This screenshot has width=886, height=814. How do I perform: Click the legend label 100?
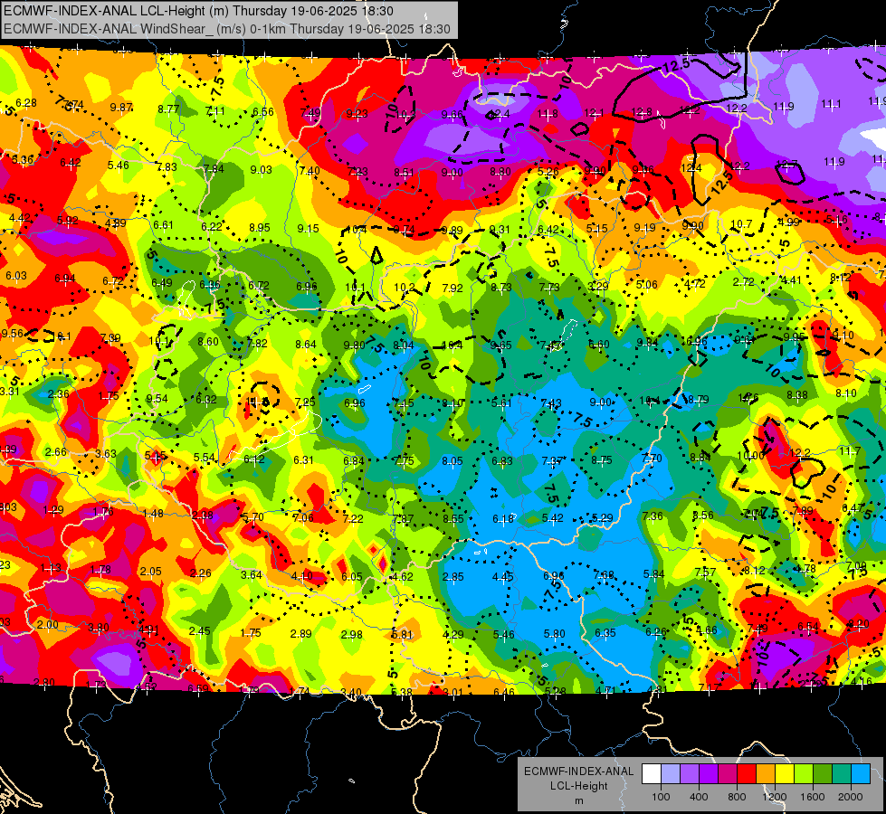661,797
